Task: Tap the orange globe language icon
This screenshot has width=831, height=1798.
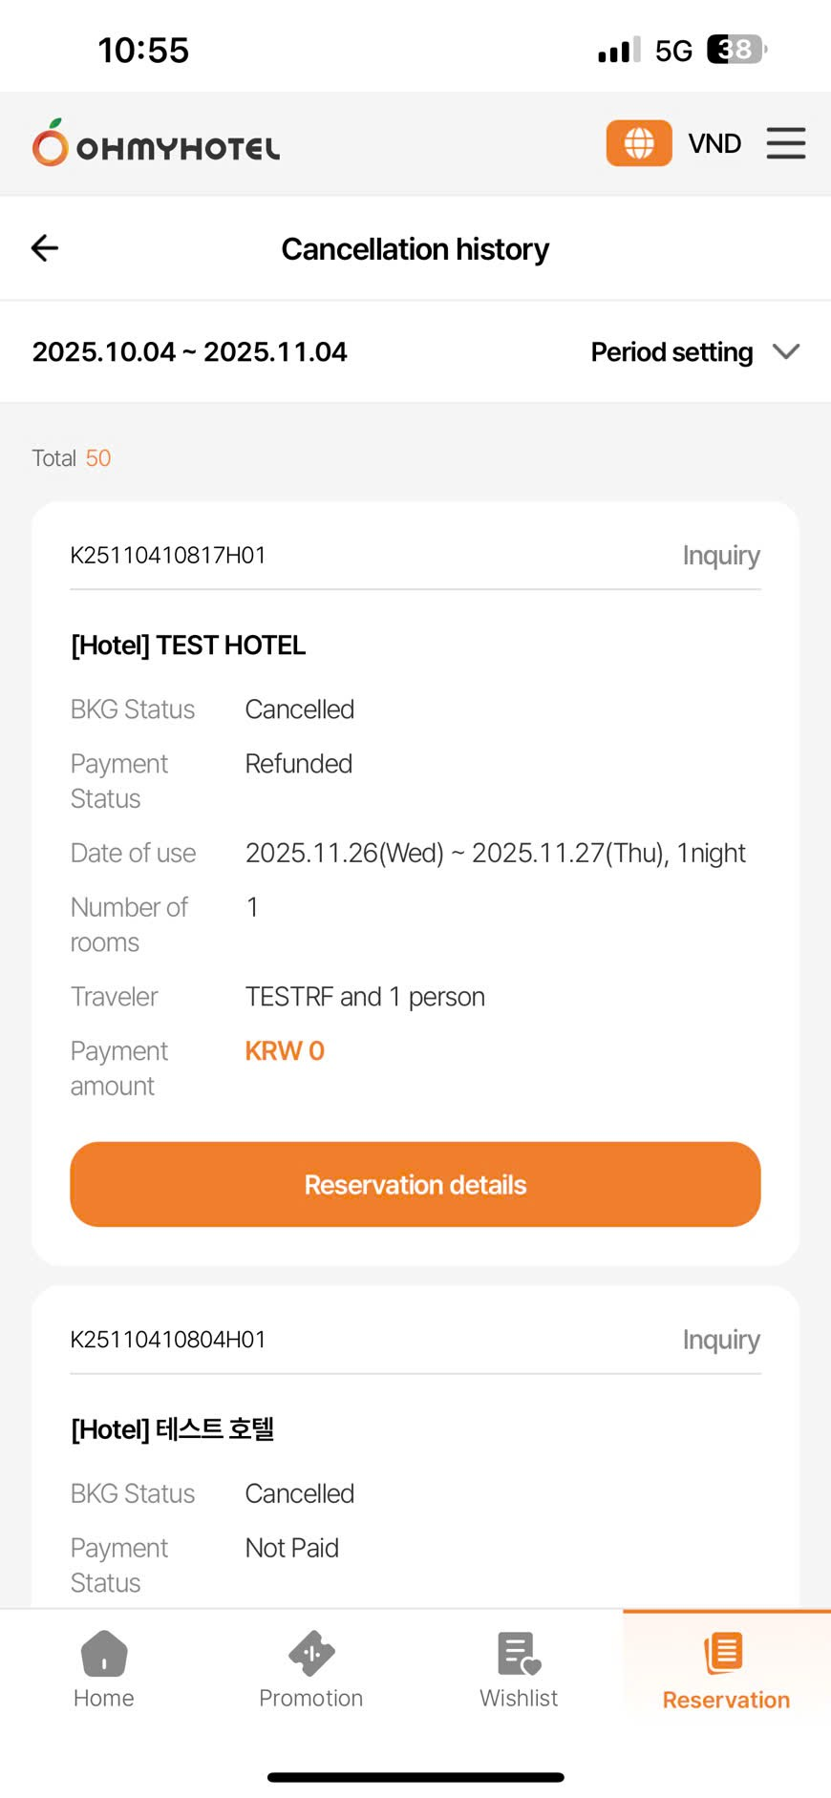Action: pyautogui.click(x=639, y=143)
